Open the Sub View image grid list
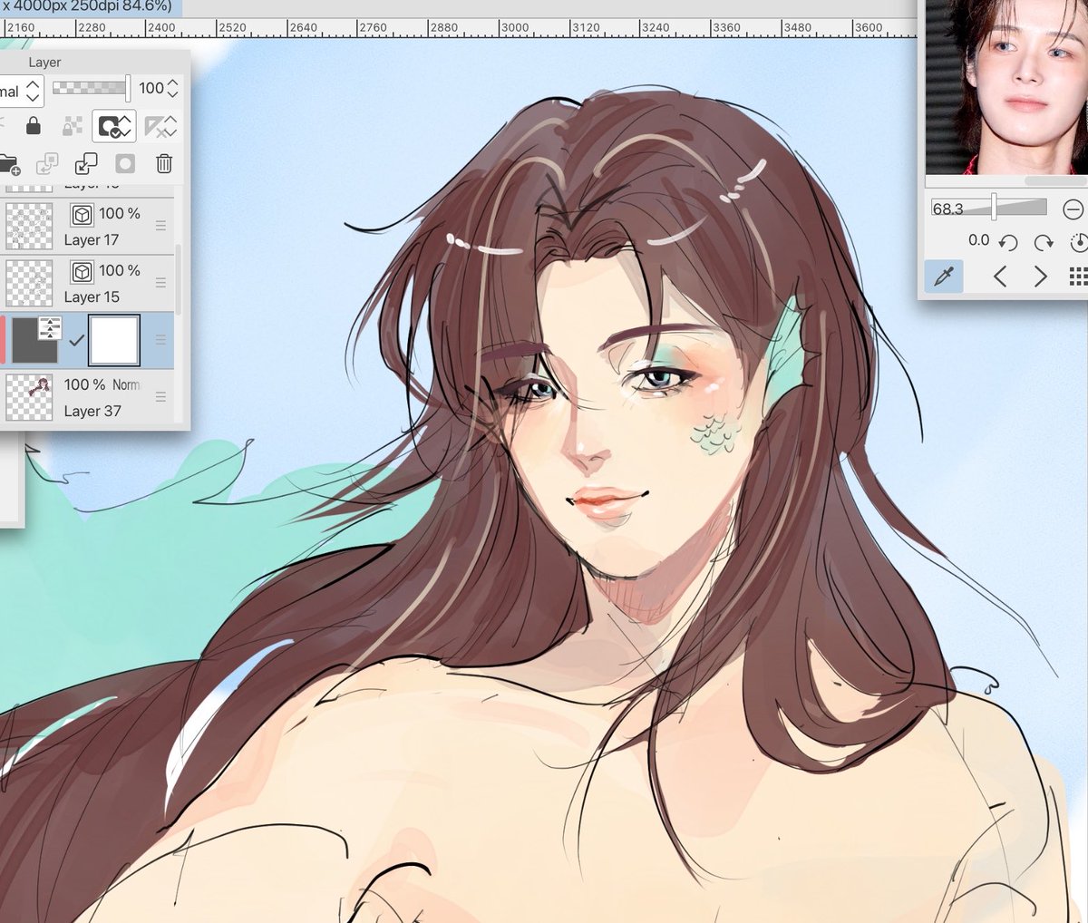Viewport: 1088px width, 923px height. (1078, 277)
